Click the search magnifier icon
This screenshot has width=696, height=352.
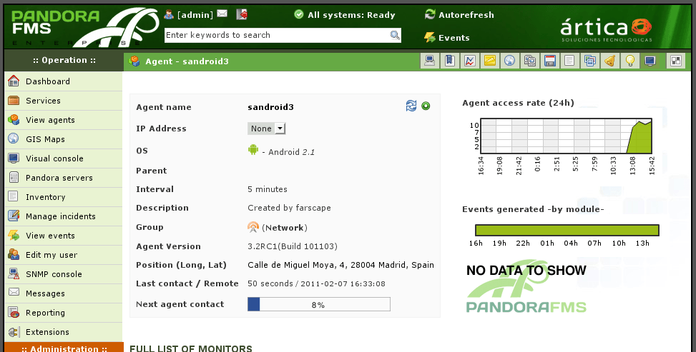click(x=395, y=35)
